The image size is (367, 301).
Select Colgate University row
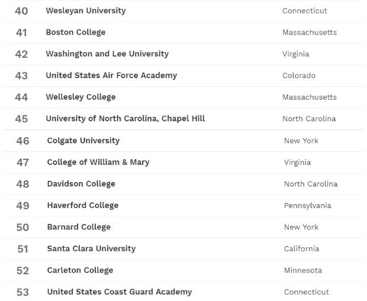pyautogui.click(x=83, y=141)
